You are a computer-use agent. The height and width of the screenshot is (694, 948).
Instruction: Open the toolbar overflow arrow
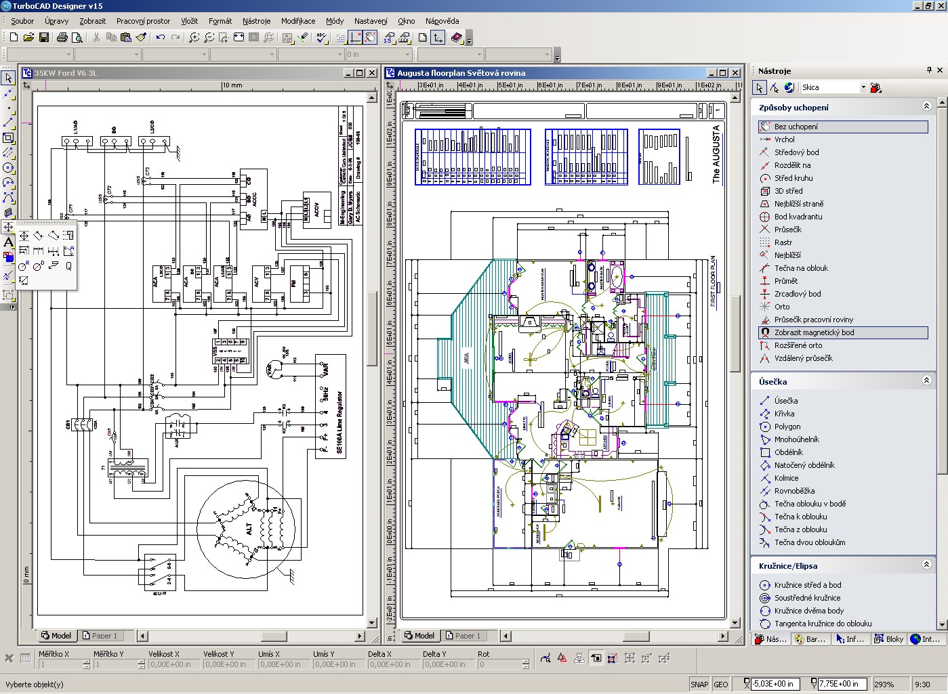click(x=469, y=39)
